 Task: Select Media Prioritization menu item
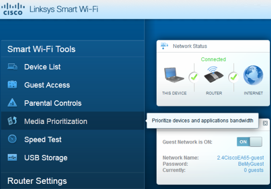[73, 121]
